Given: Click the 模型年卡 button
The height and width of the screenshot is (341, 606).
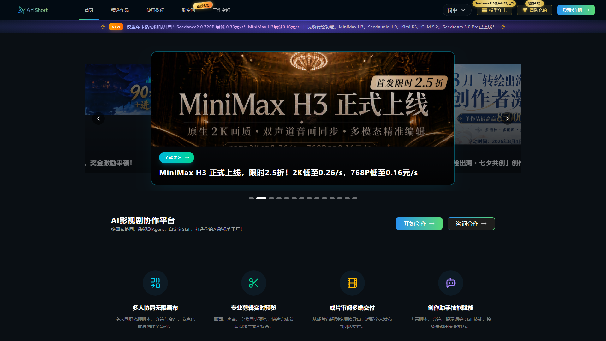Looking at the screenshot, I should point(494,10).
